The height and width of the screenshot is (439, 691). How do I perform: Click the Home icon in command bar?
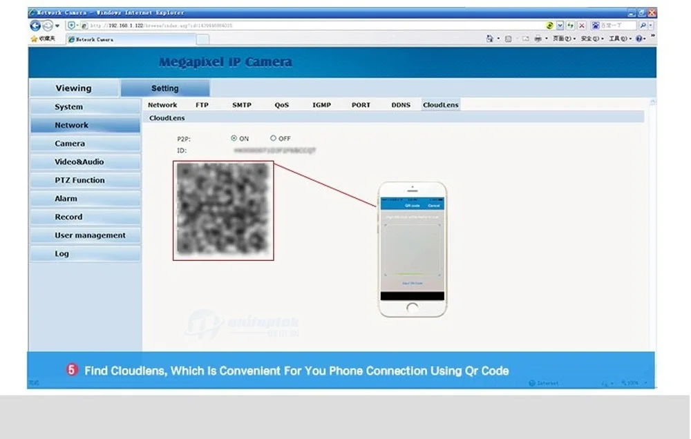[x=490, y=39]
